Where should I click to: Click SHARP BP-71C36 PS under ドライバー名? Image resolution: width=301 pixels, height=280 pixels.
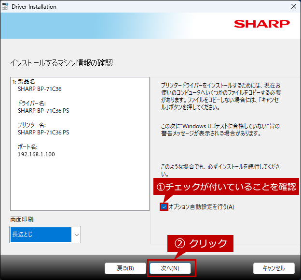click(x=43, y=111)
